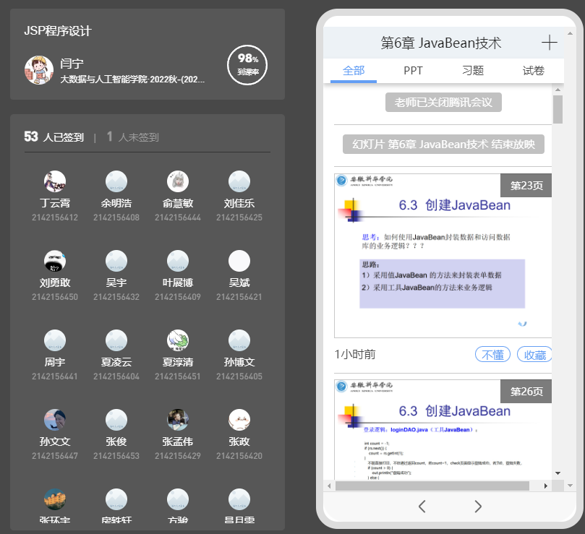Select the 全部 tab
Viewport: 585px width, 534px height.
(x=354, y=71)
